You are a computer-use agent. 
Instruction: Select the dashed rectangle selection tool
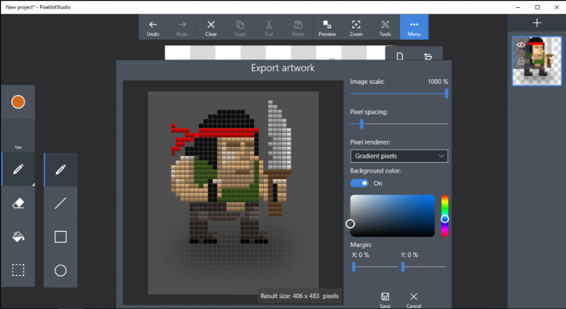(x=18, y=270)
